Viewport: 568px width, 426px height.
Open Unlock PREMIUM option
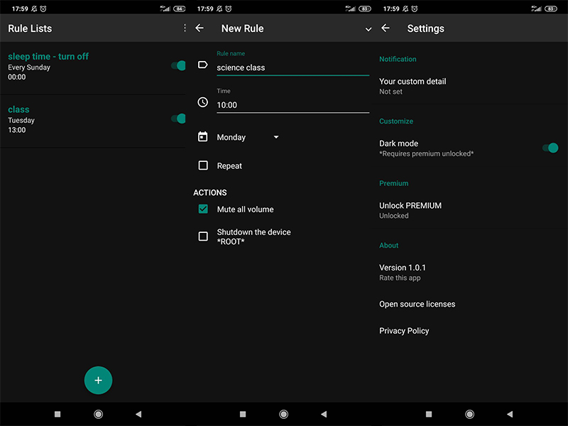tap(410, 209)
